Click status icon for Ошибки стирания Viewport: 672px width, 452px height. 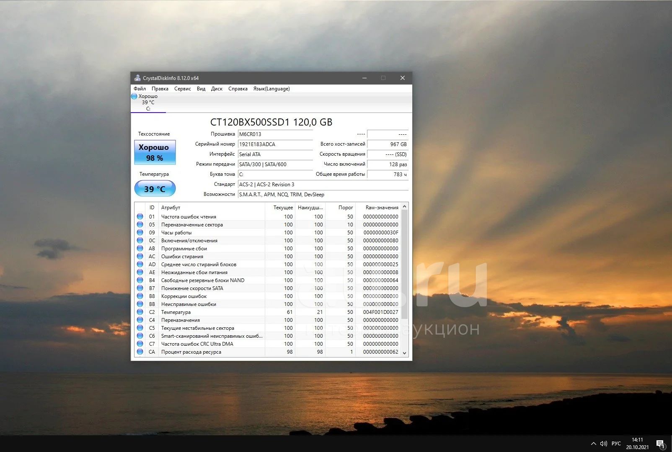tap(140, 257)
